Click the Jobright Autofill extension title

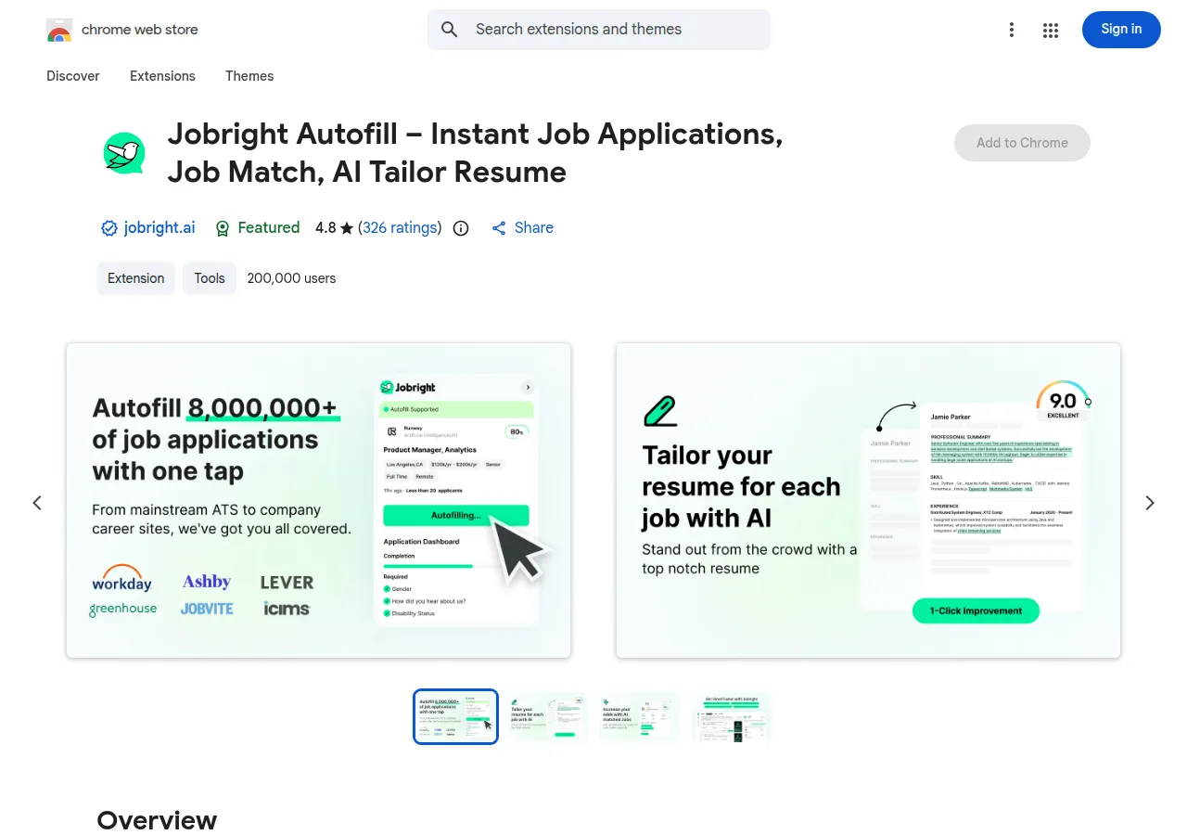[475, 153]
